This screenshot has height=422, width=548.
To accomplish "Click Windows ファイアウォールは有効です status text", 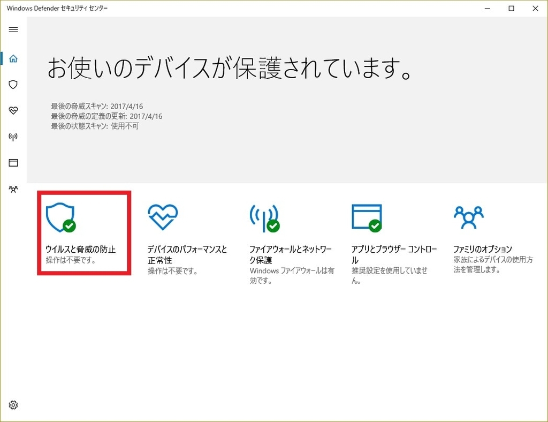I will (292, 275).
